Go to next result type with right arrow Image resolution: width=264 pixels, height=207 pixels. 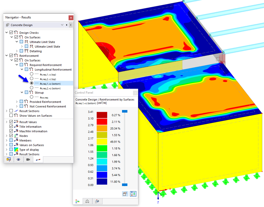(71, 25)
